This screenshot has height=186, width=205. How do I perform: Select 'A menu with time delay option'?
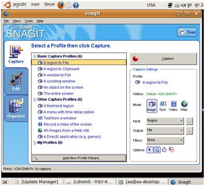[69, 112]
